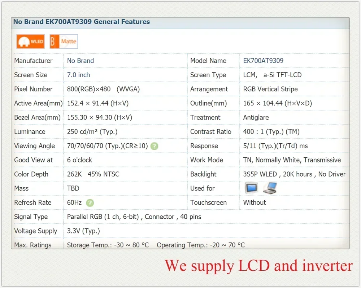This screenshot has width=361, height=288.
Task: Select the 3S5P WLED backlight value
Action: tap(294, 174)
